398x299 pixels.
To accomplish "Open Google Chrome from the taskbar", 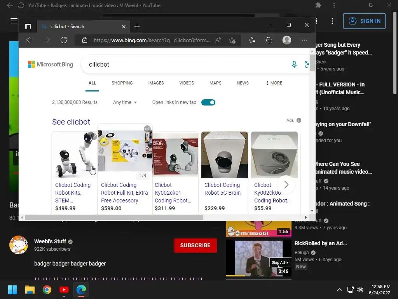I will (47, 290).
